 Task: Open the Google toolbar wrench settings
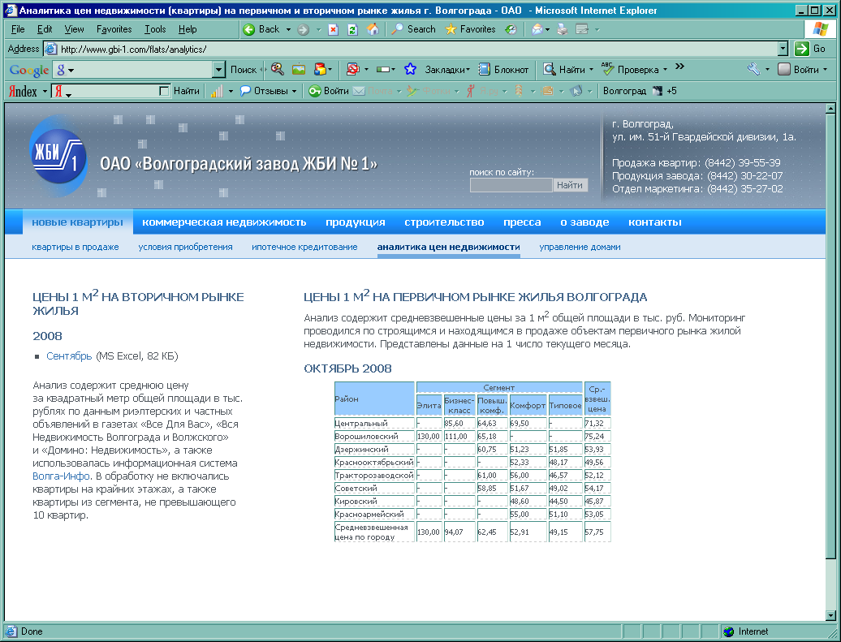pos(753,70)
